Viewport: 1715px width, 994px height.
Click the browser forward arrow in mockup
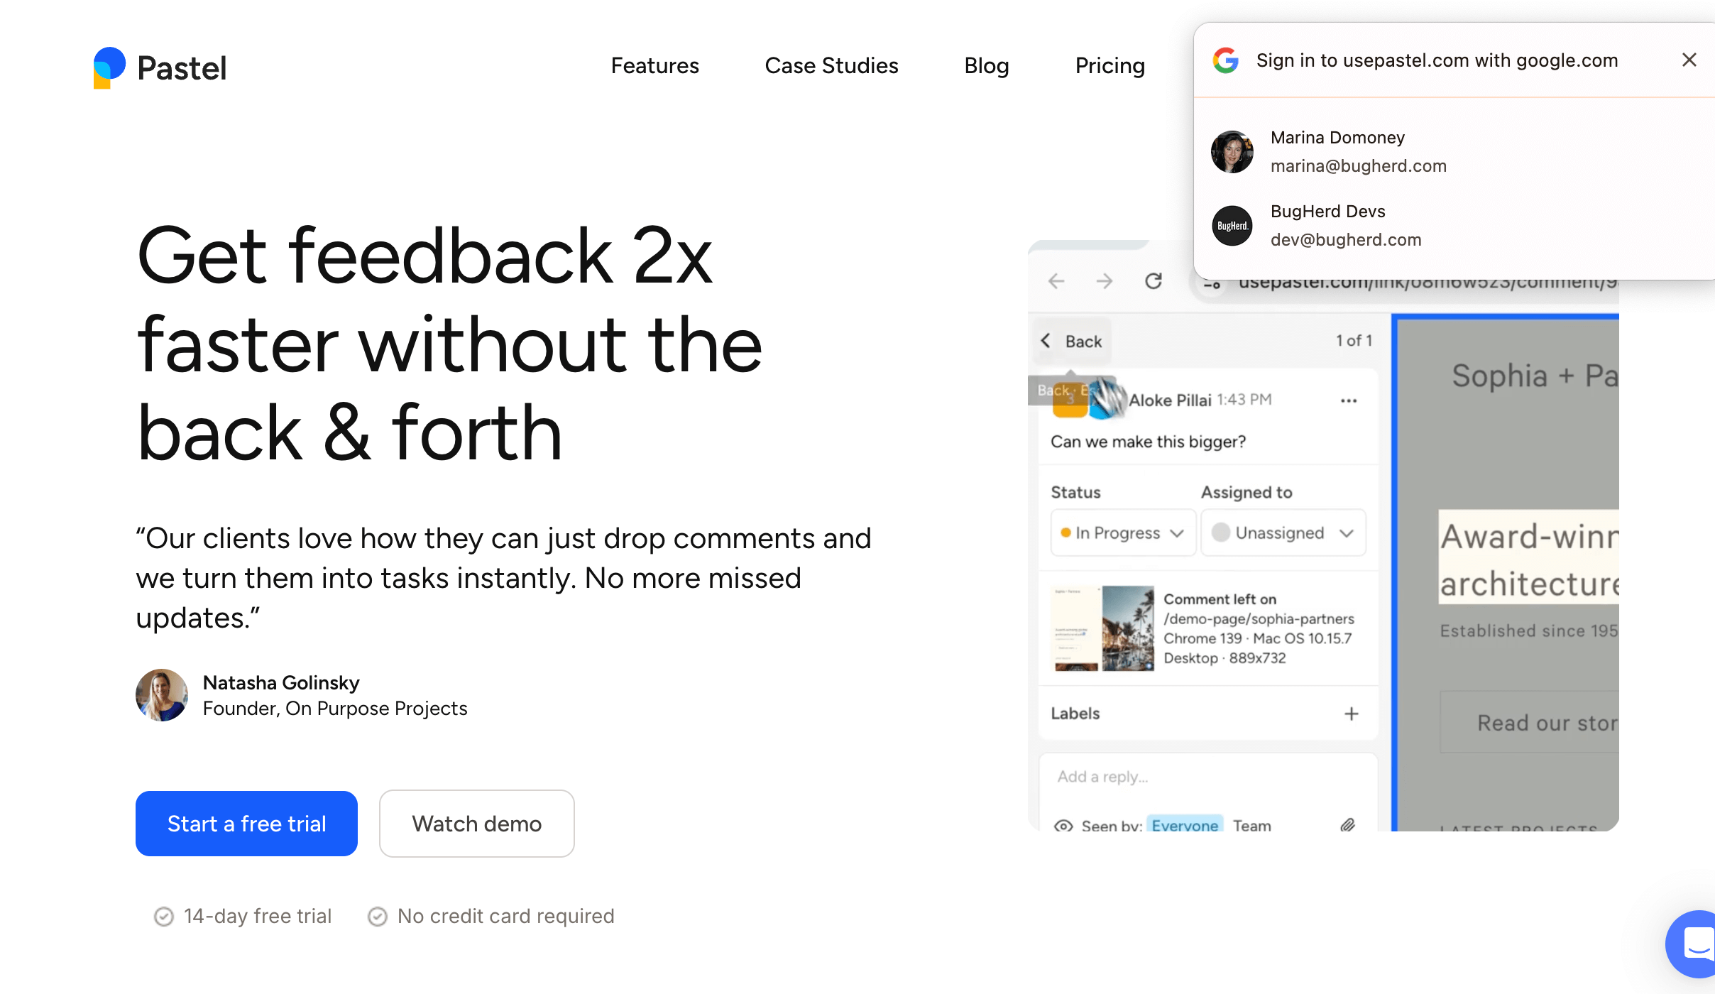point(1104,281)
